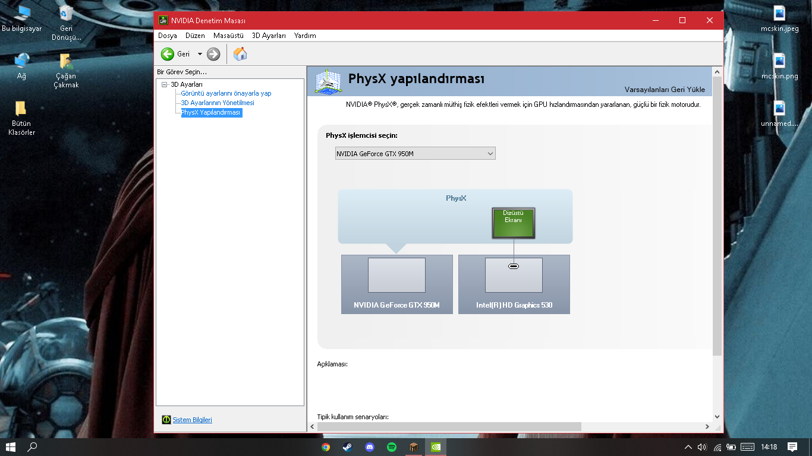Open the touch keyboard tray icon
The image size is (812, 456).
(x=748, y=447)
